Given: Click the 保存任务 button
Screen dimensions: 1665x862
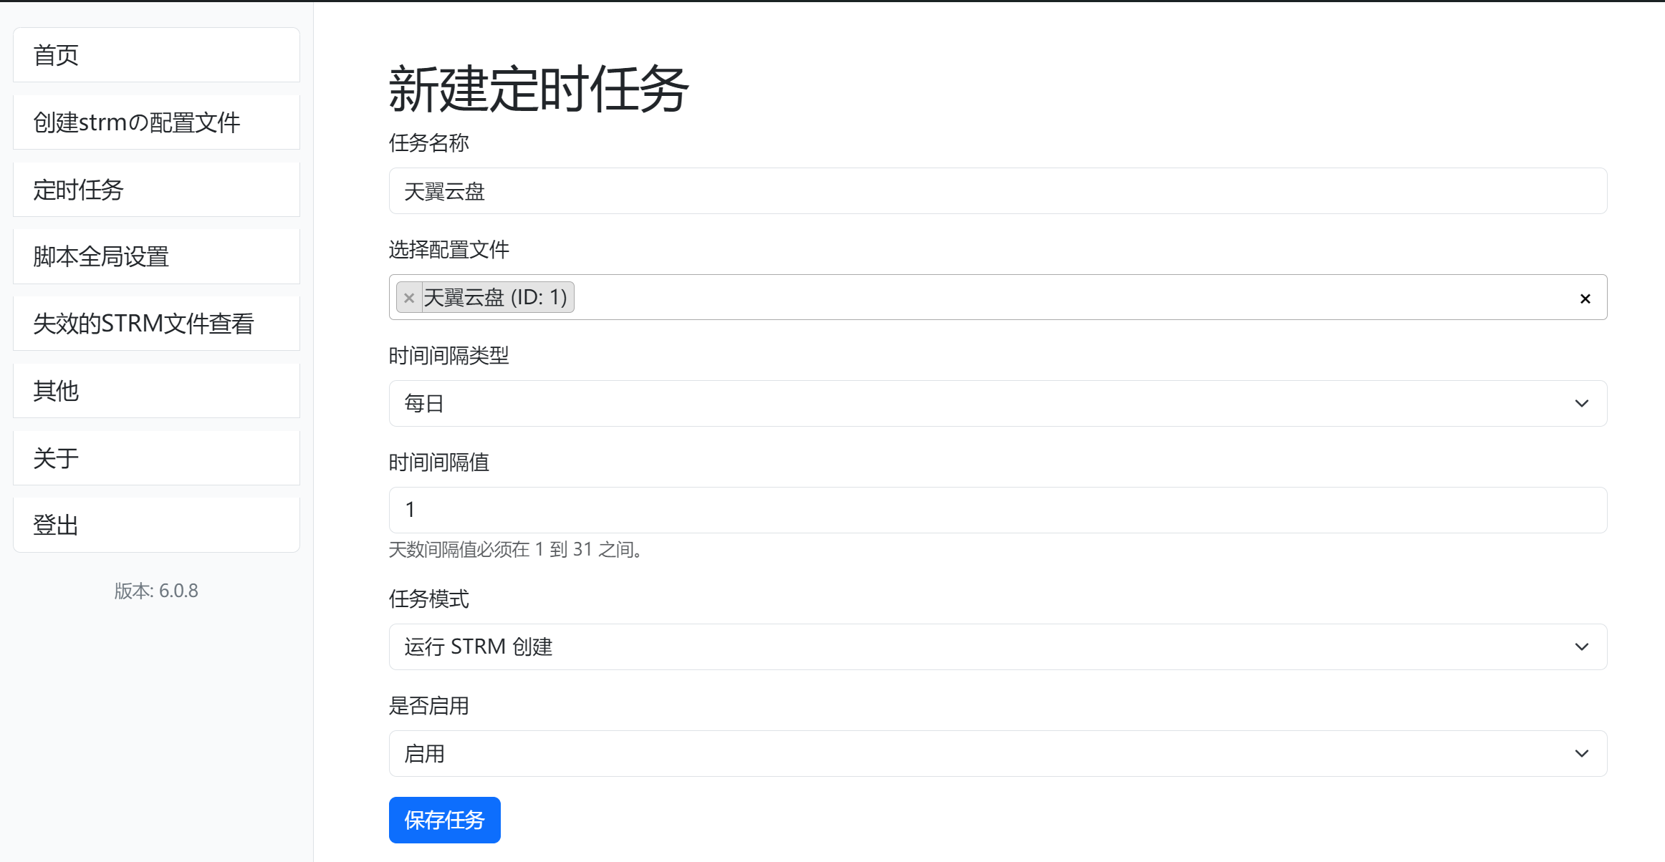Looking at the screenshot, I should click(444, 820).
